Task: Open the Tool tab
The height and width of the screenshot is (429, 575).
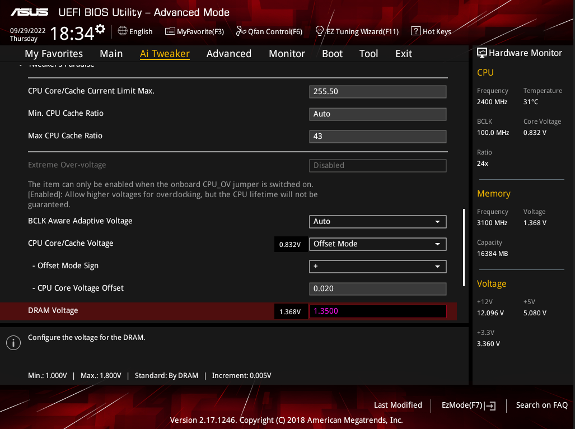Action: pyautogui.click(x=368, y=54)
